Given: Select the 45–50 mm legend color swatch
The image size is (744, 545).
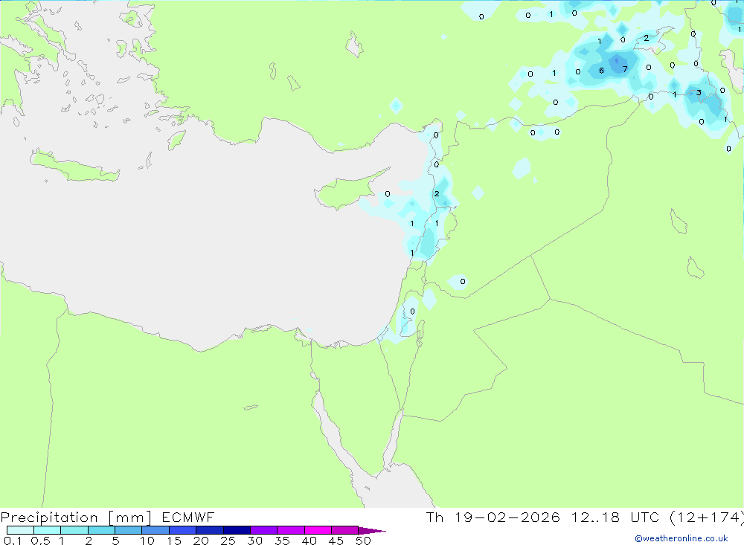Looking at the screenshot, I should (344, 530).
